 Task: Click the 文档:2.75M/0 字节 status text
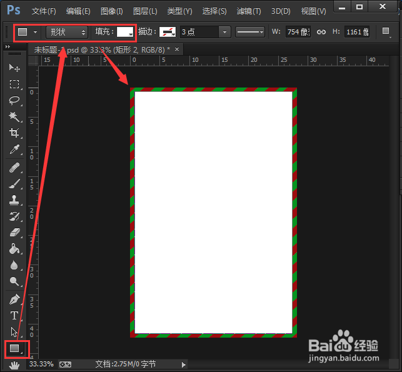pyautogui.click(x=126, y=364)
